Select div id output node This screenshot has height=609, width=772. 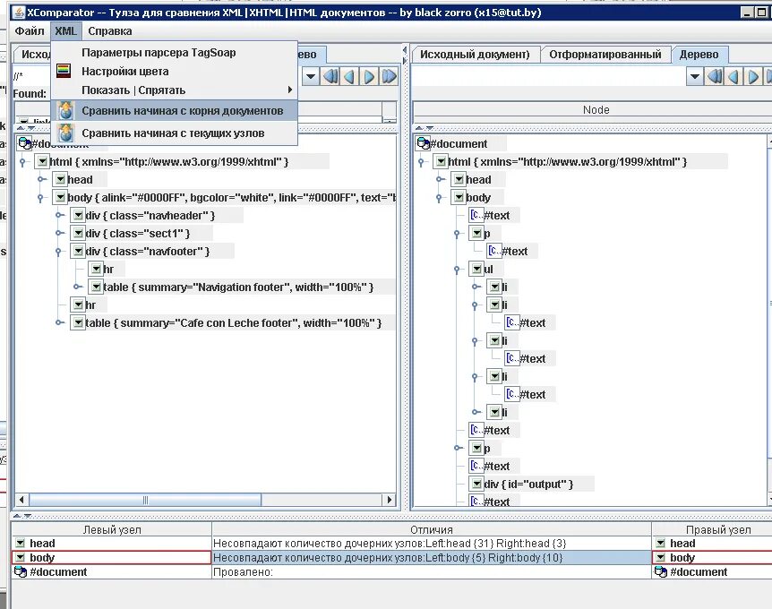click(x=528, y=485)
